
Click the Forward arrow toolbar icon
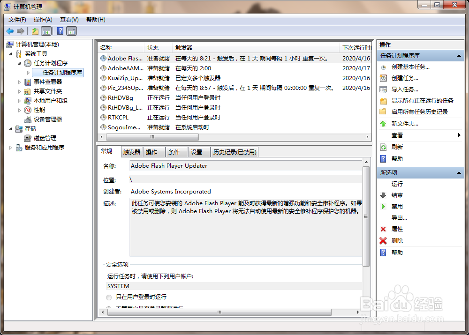21,31
